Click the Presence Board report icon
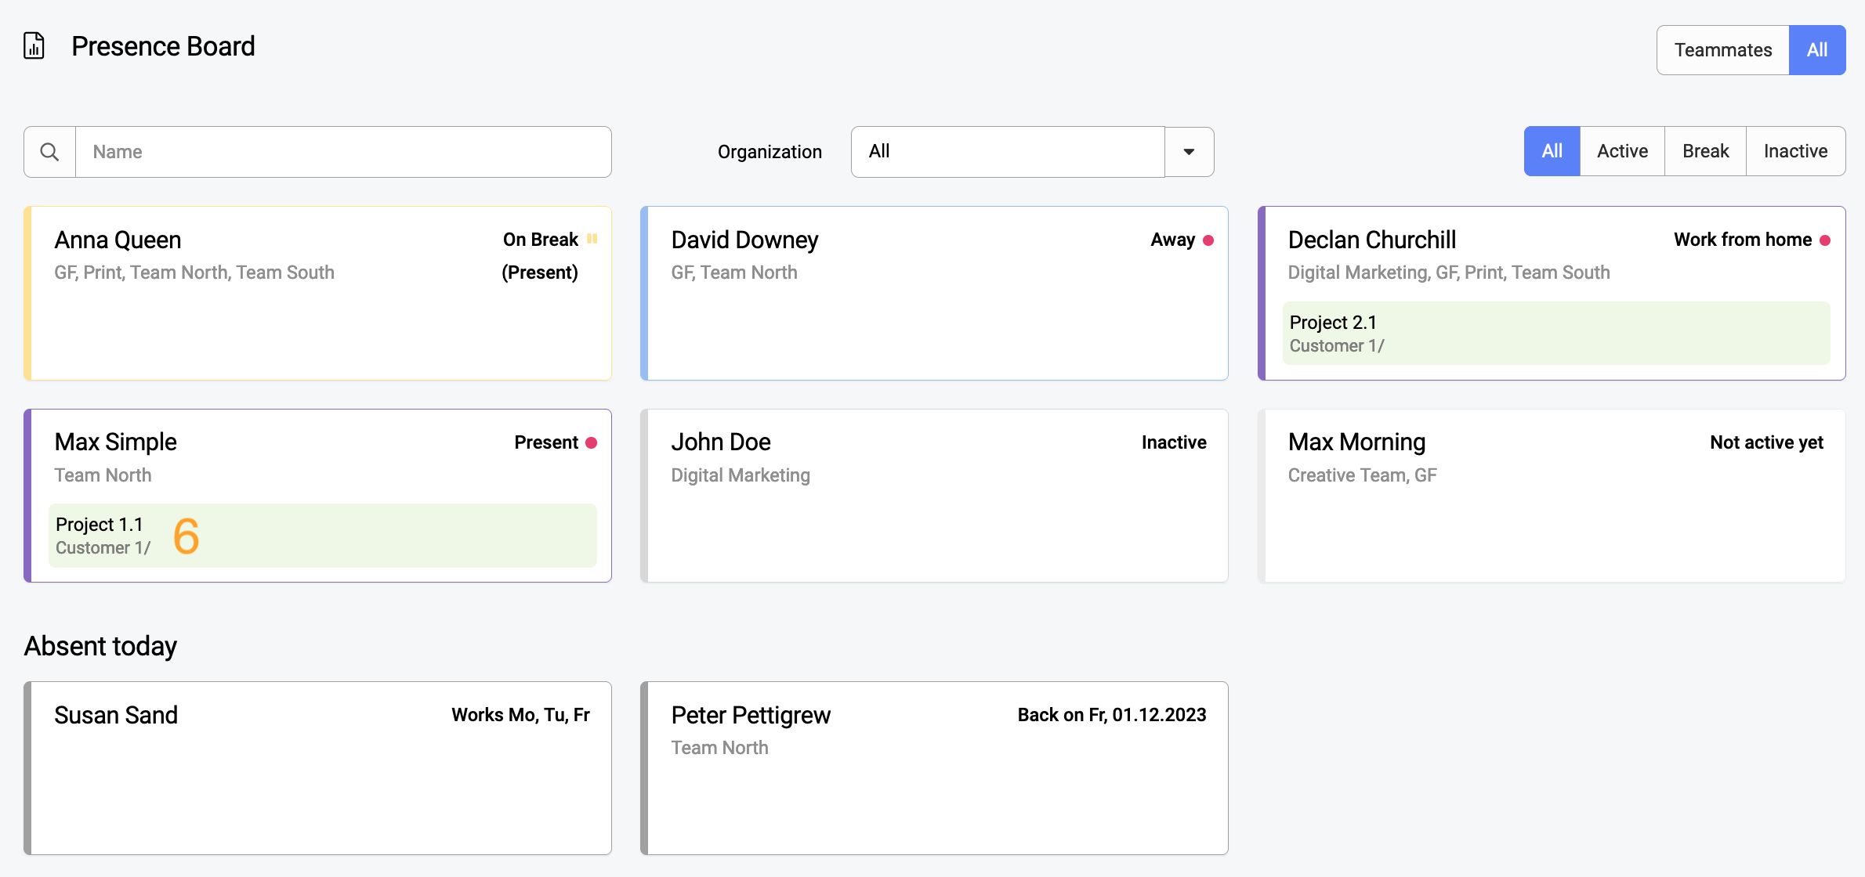1865x877 pixels. [34, 46]
